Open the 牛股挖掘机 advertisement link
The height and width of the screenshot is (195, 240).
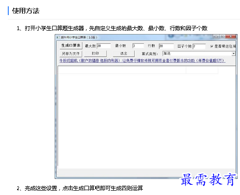coord(142,61)
